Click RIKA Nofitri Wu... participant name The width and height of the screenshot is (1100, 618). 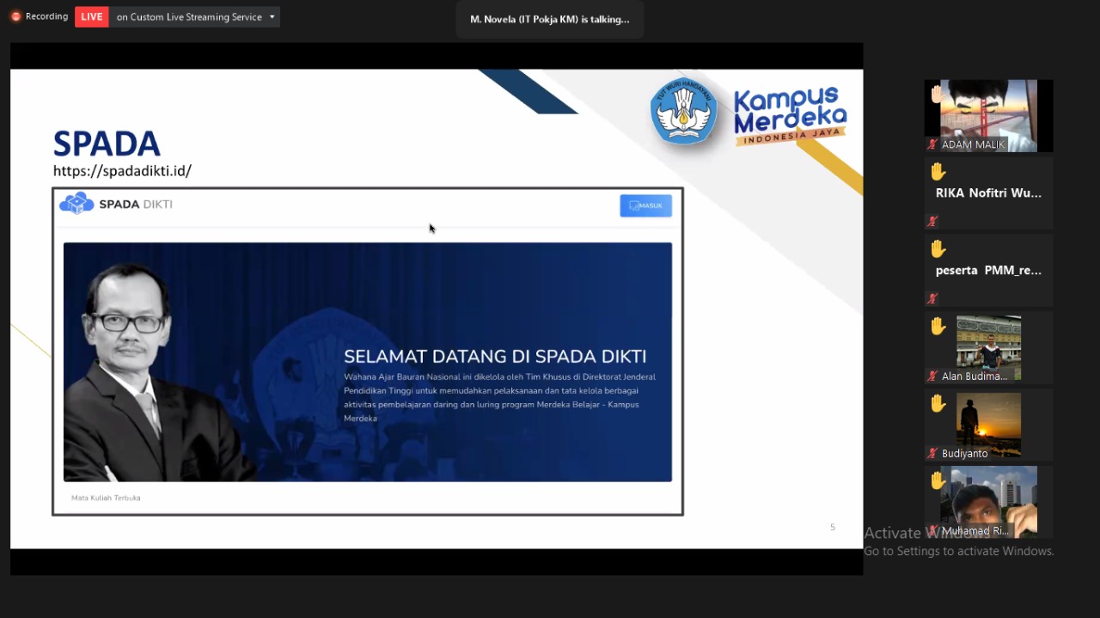[988, 193]
